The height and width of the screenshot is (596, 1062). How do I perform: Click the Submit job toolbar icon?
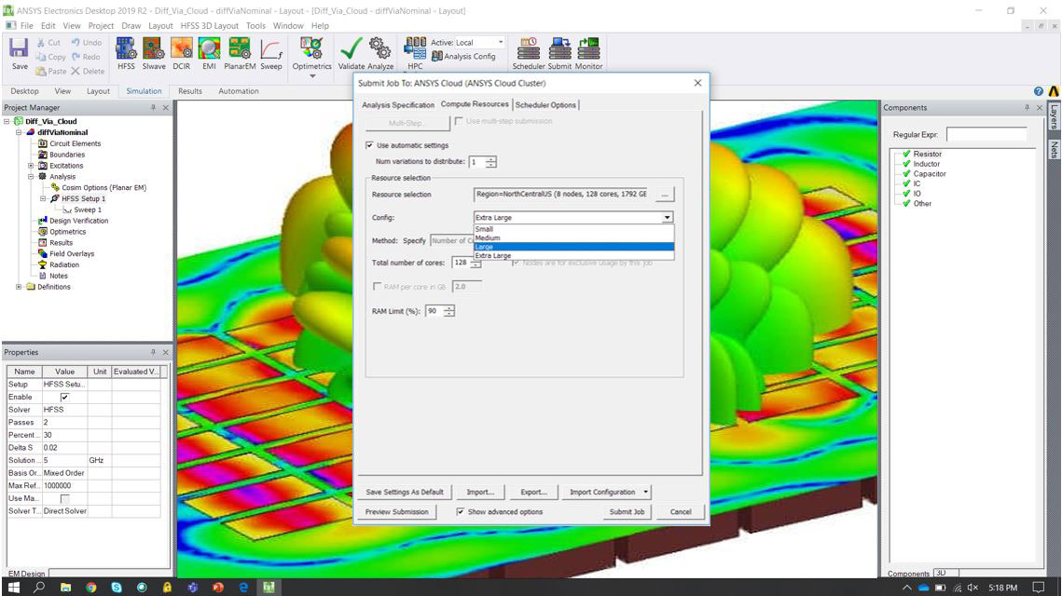[x=559, y=53]
